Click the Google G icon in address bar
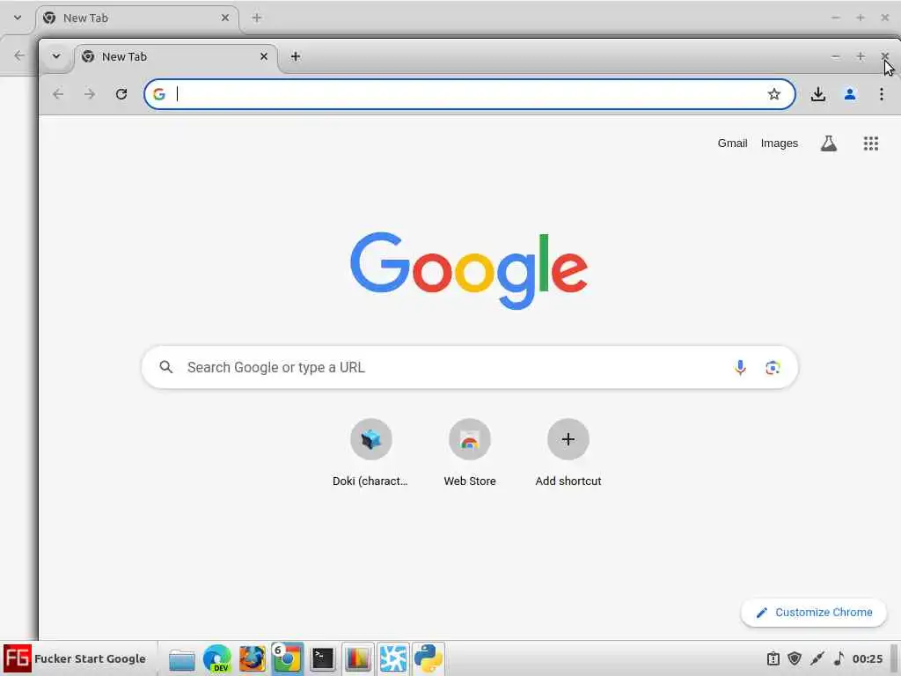The image size is (901, 676). tap(159, 93)
